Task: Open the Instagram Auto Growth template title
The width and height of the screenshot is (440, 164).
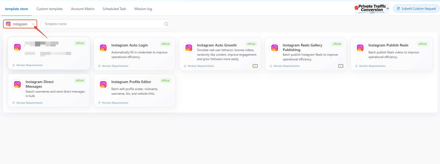Action: tap(217, 45)
